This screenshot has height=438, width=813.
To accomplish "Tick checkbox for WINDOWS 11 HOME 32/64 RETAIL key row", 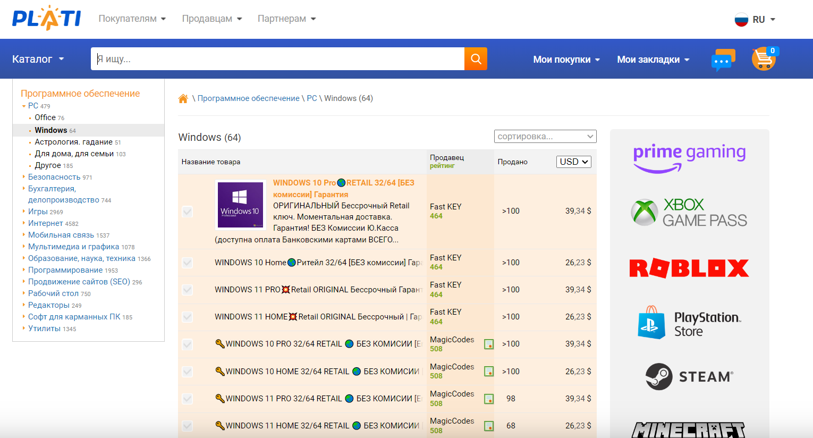I will 187,426.
